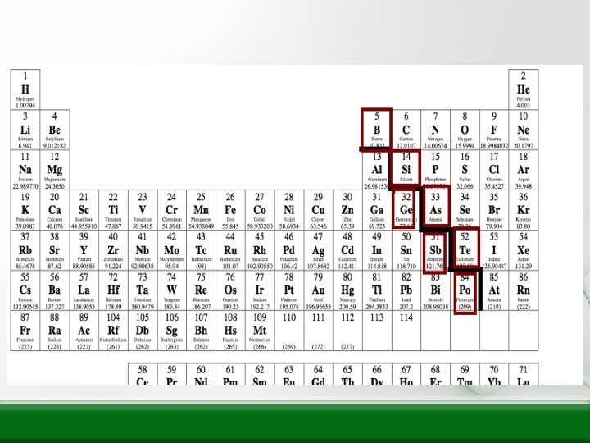Click the Boron (B) cell outlined in red

[x=377, y=130]
